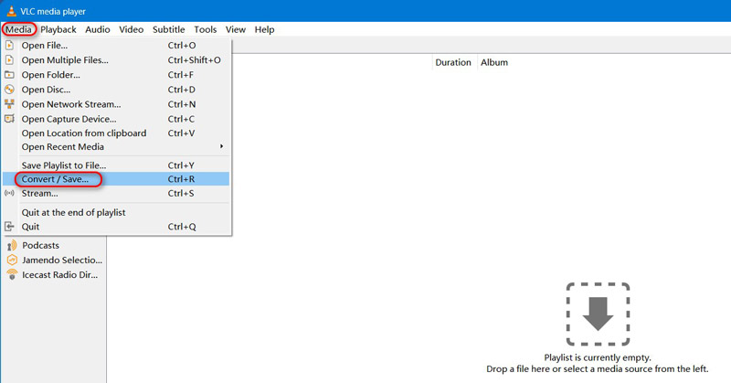Click the Open Folder icon
This screenshot has width=731, height=383.
9,75
